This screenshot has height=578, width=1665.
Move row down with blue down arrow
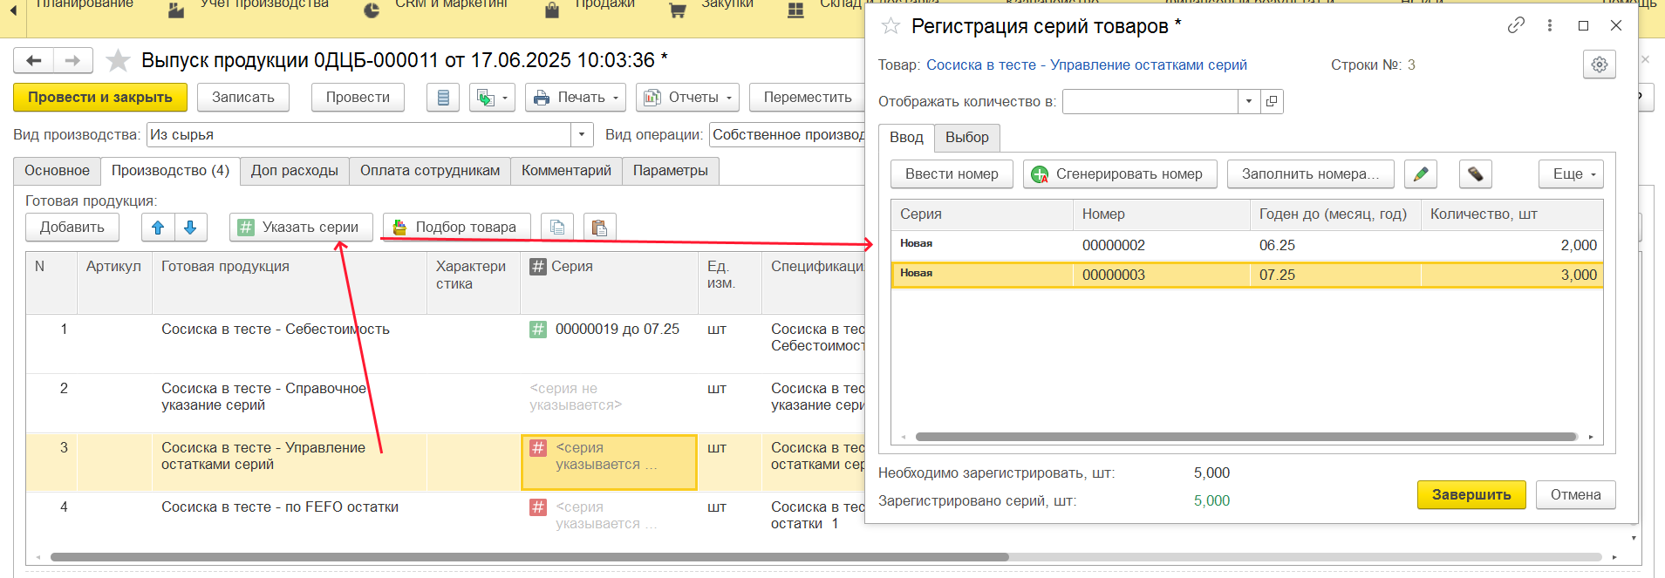(190, 228)
